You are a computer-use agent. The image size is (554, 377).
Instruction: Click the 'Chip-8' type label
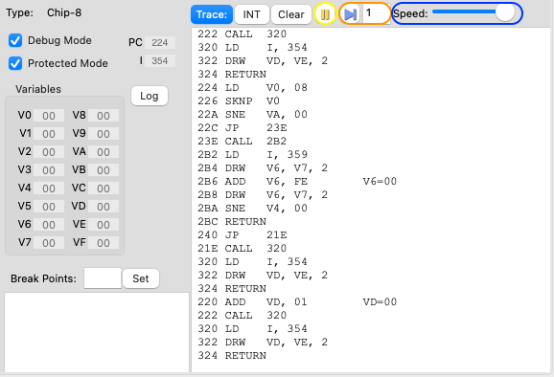[x=64, y=12]
